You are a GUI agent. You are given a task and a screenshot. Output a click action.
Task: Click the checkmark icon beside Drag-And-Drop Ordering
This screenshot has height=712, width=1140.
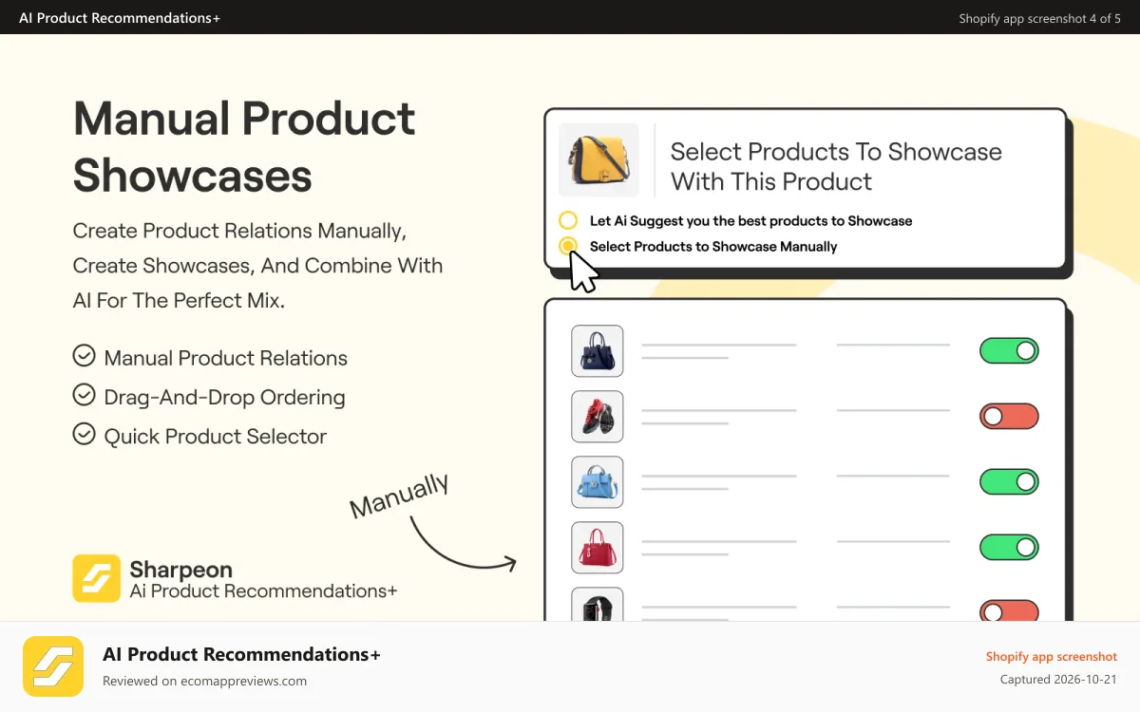[85, 395]
